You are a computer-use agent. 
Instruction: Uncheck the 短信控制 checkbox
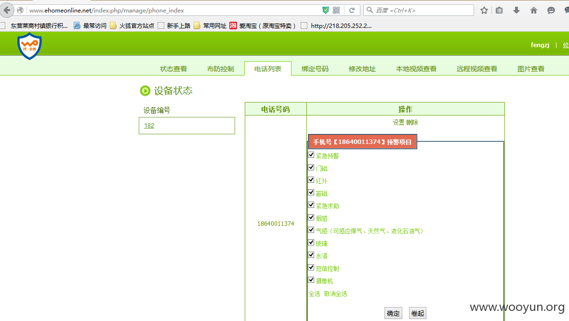pos(311,268)
